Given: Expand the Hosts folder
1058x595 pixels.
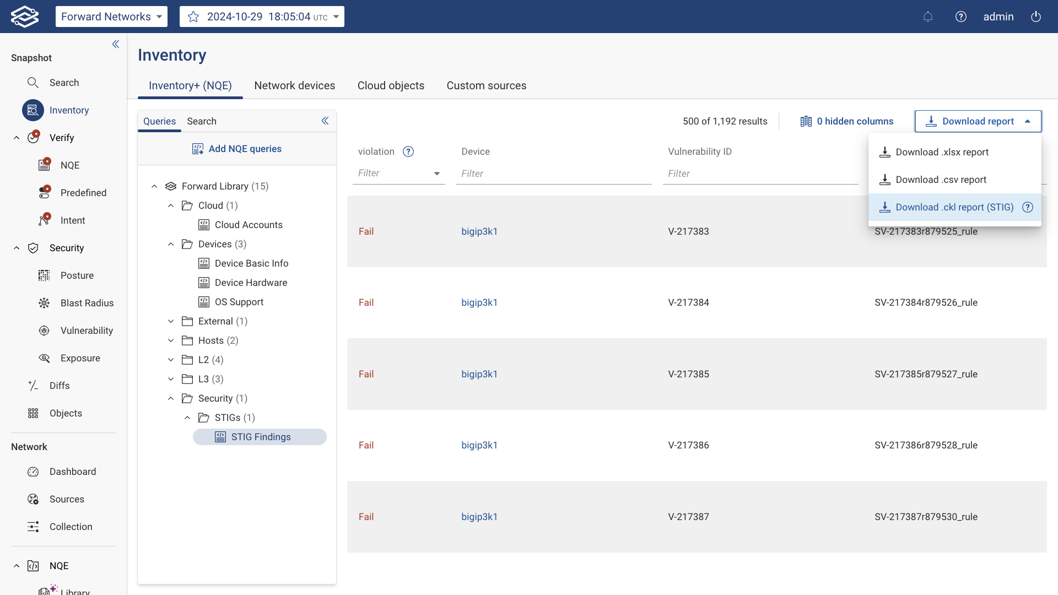Looking at the screenshot, I should pos(171,340).
